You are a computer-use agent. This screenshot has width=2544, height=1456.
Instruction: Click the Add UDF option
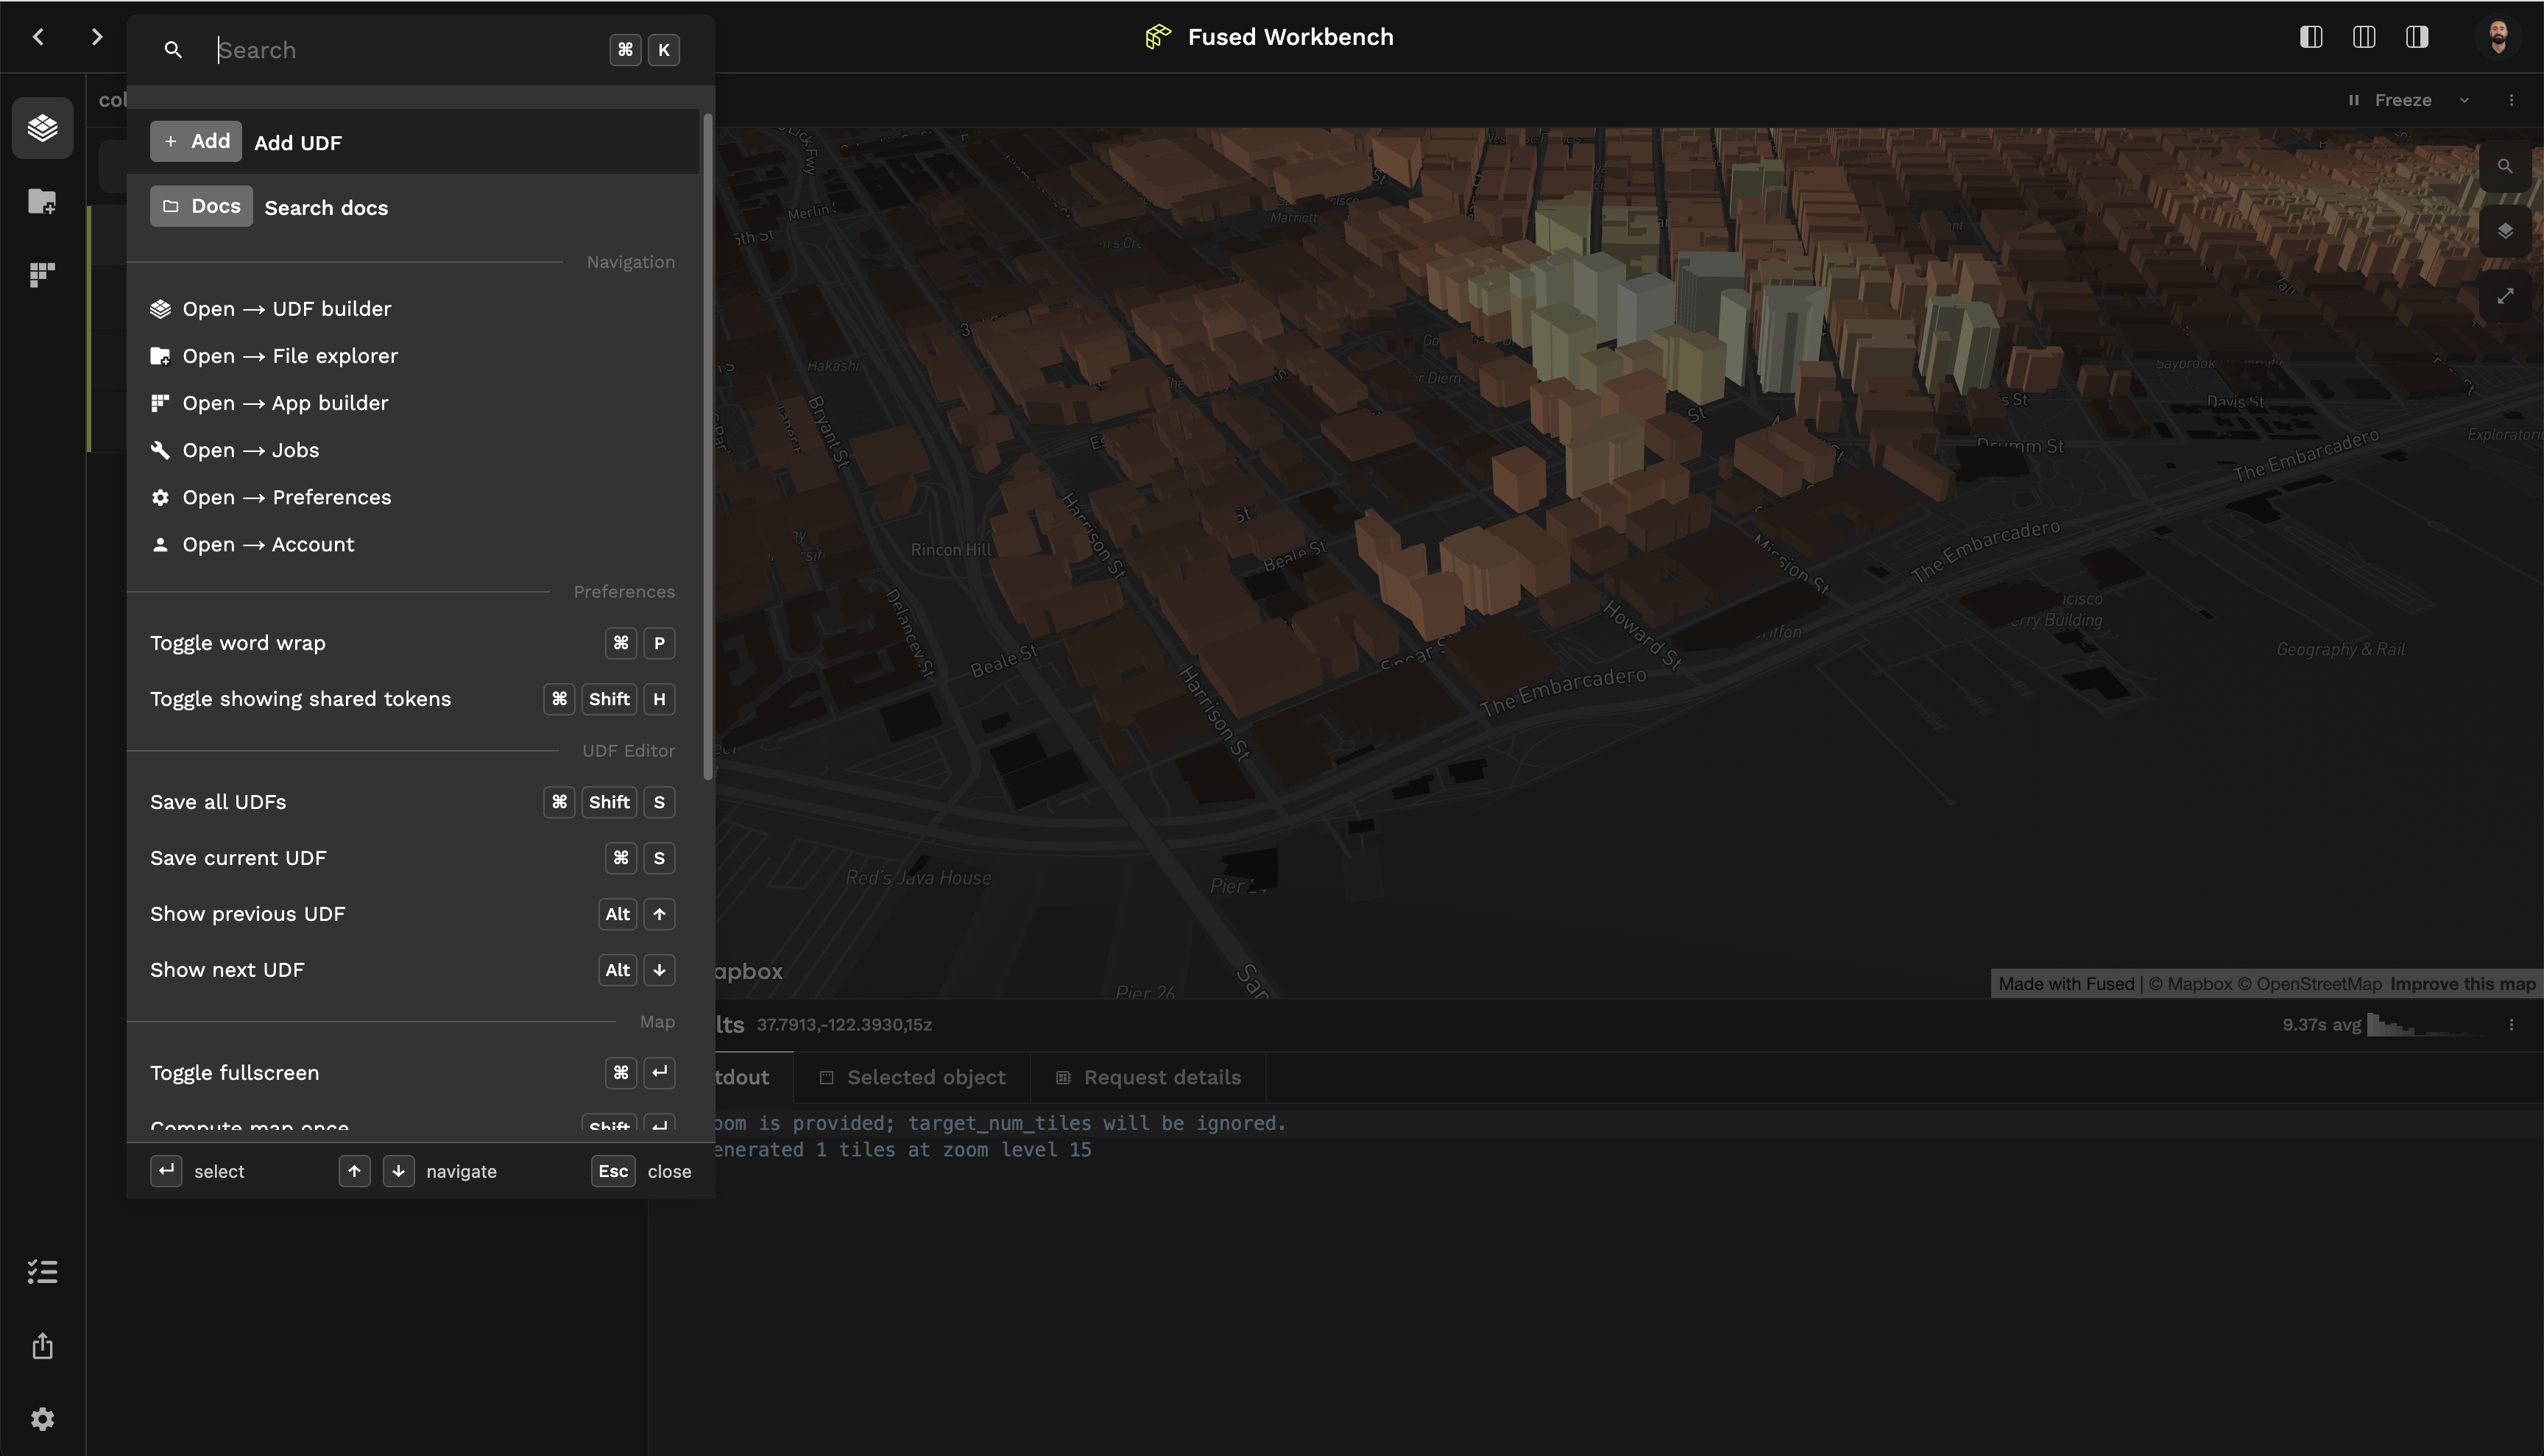(x=413, y=142)
